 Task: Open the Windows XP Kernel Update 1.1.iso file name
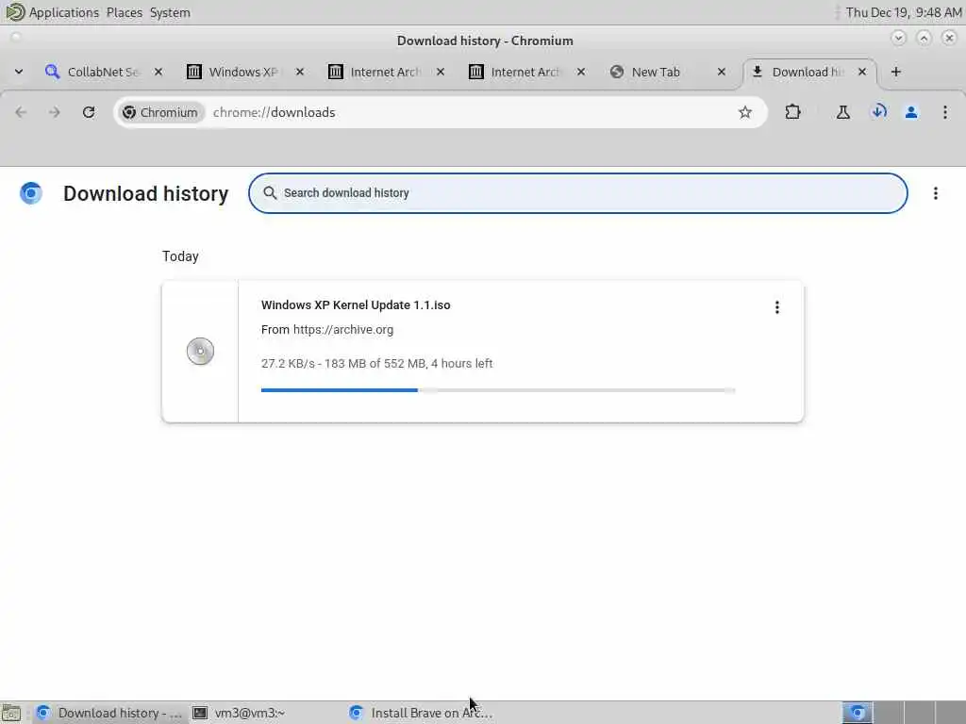pyautogui.click(x=356, y=304)
